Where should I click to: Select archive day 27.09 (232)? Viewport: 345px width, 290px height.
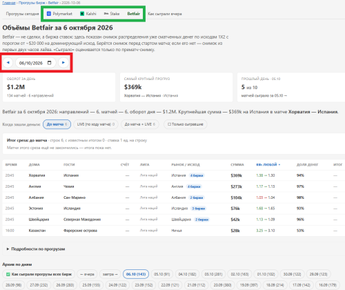click(x=39, y=285)
